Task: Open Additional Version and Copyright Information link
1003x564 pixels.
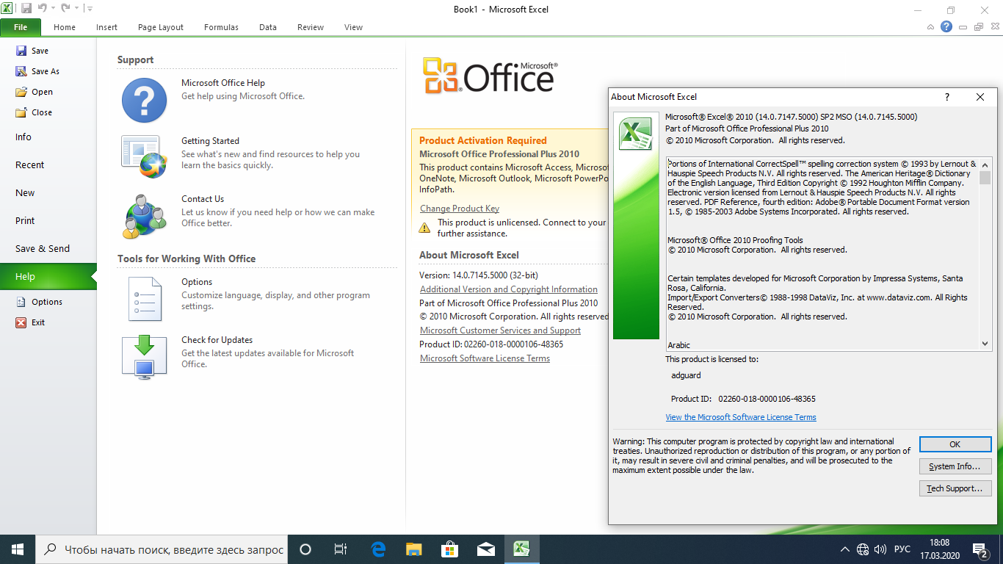Action: tap(509, 289)
